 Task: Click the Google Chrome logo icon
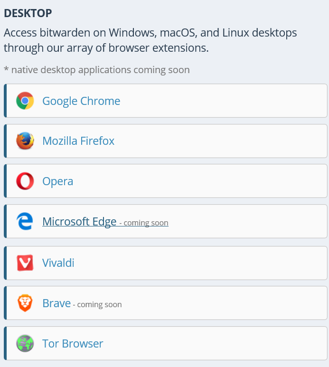click(25, 101)
